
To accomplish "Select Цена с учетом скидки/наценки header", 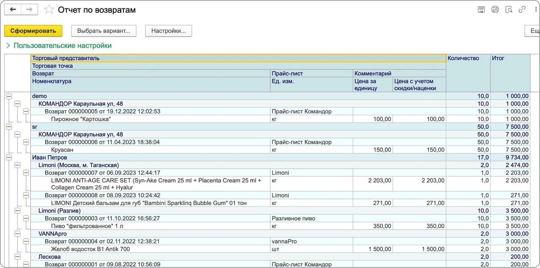I will 419,85.
